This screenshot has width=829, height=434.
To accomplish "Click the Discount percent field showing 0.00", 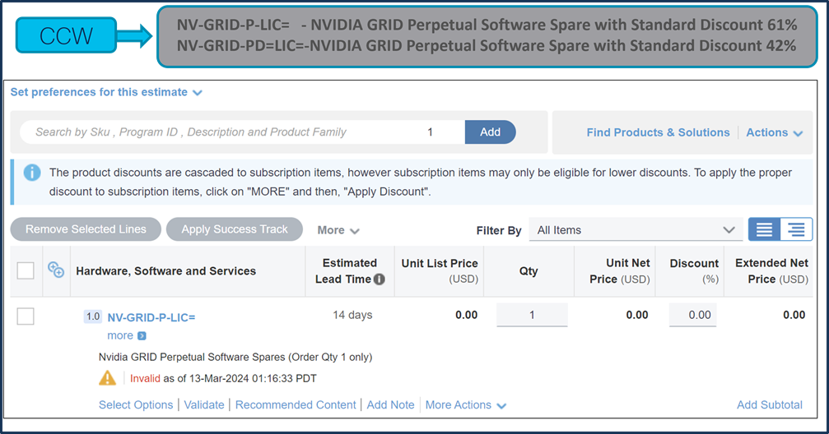I will click(692, 315).
